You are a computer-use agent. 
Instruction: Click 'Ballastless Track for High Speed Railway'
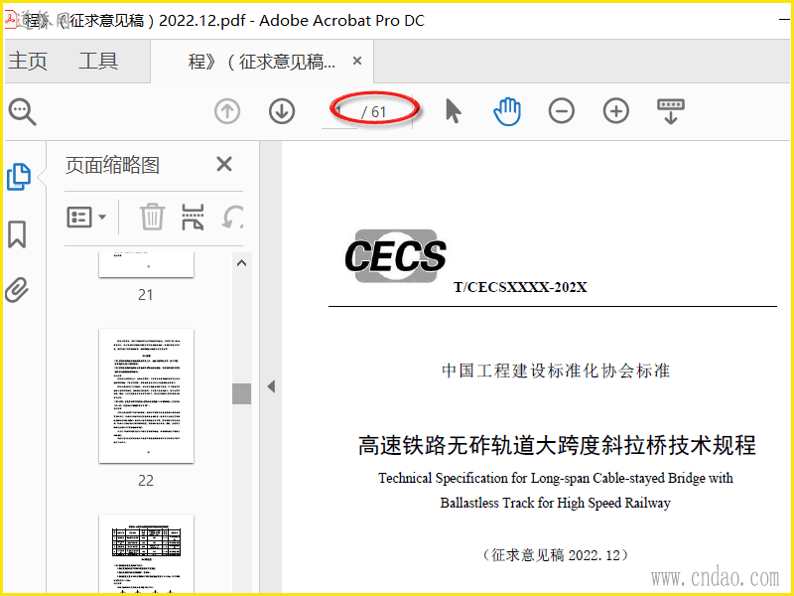click(556, 503)
